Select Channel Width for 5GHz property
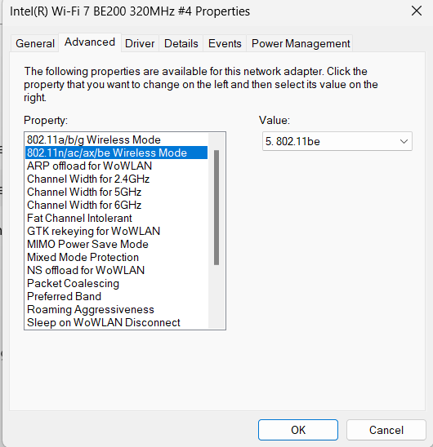The image size is (433, 447). 116,193
